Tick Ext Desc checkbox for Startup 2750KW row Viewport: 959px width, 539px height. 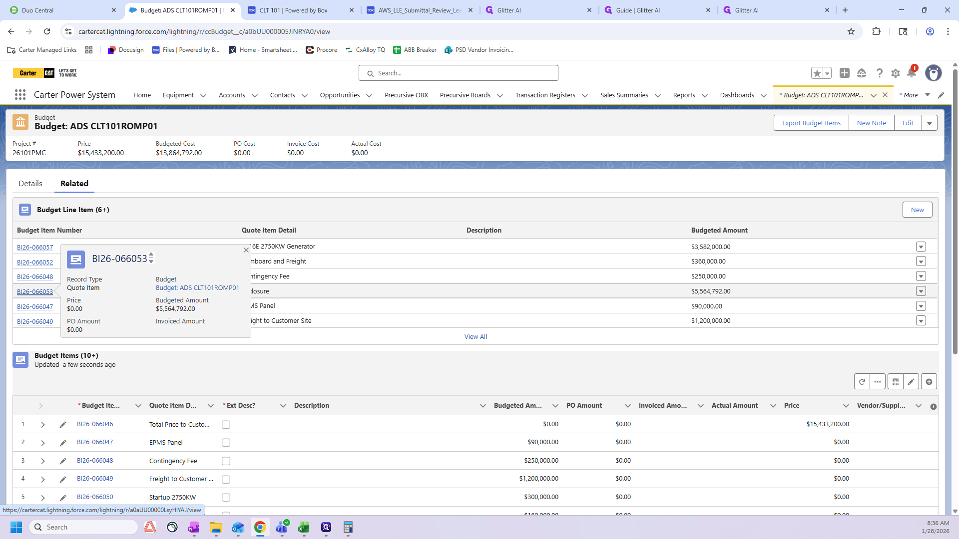coord(226,498)
